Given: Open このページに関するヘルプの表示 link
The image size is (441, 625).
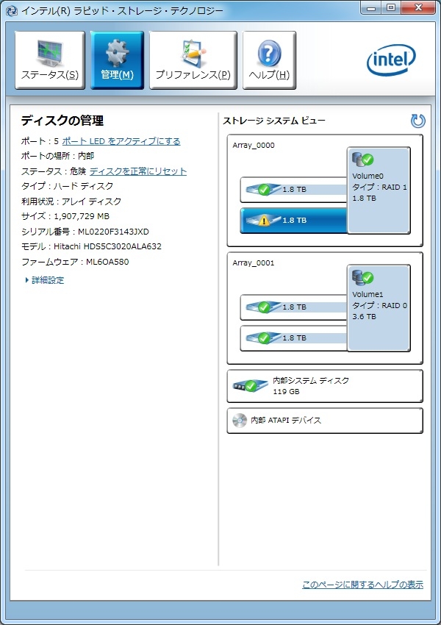Looking at the screenshot, I should [x=362, y=585].
